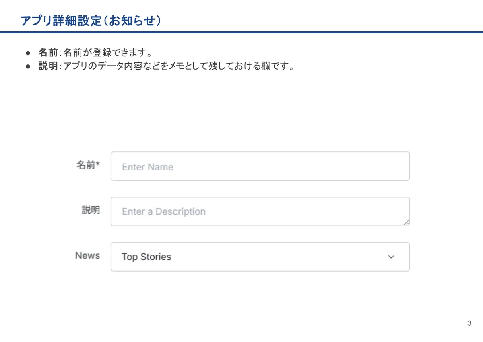483x342 pixels.
Task: Click the resize handle of Description box
Action: (406, 222)
